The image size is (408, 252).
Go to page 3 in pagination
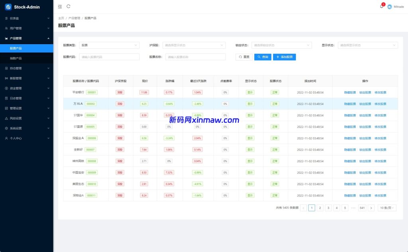(328, 208)
